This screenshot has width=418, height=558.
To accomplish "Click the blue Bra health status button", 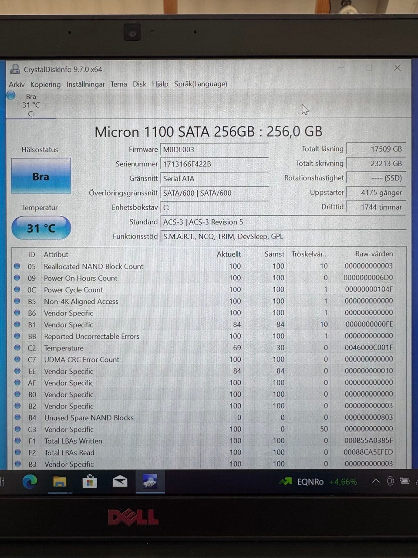I will click(x=41, y=176).
